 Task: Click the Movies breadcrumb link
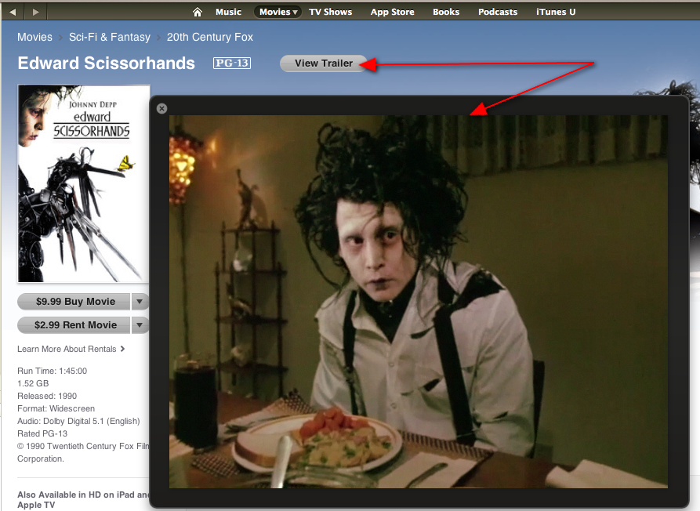(x=34, y=37)
